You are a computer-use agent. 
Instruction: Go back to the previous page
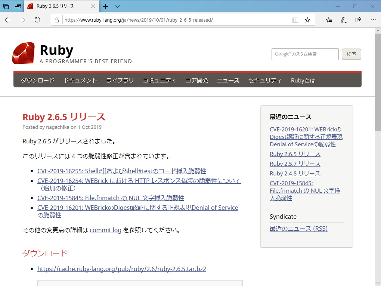click(x=7, y=20)
